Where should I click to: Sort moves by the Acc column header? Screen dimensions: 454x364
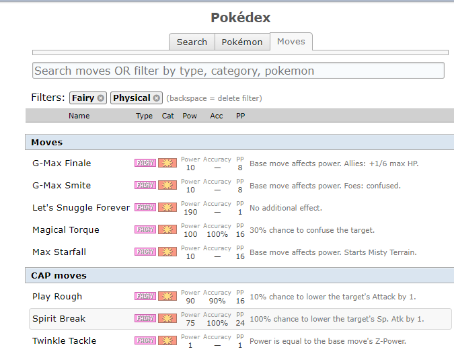pos(217,116)
